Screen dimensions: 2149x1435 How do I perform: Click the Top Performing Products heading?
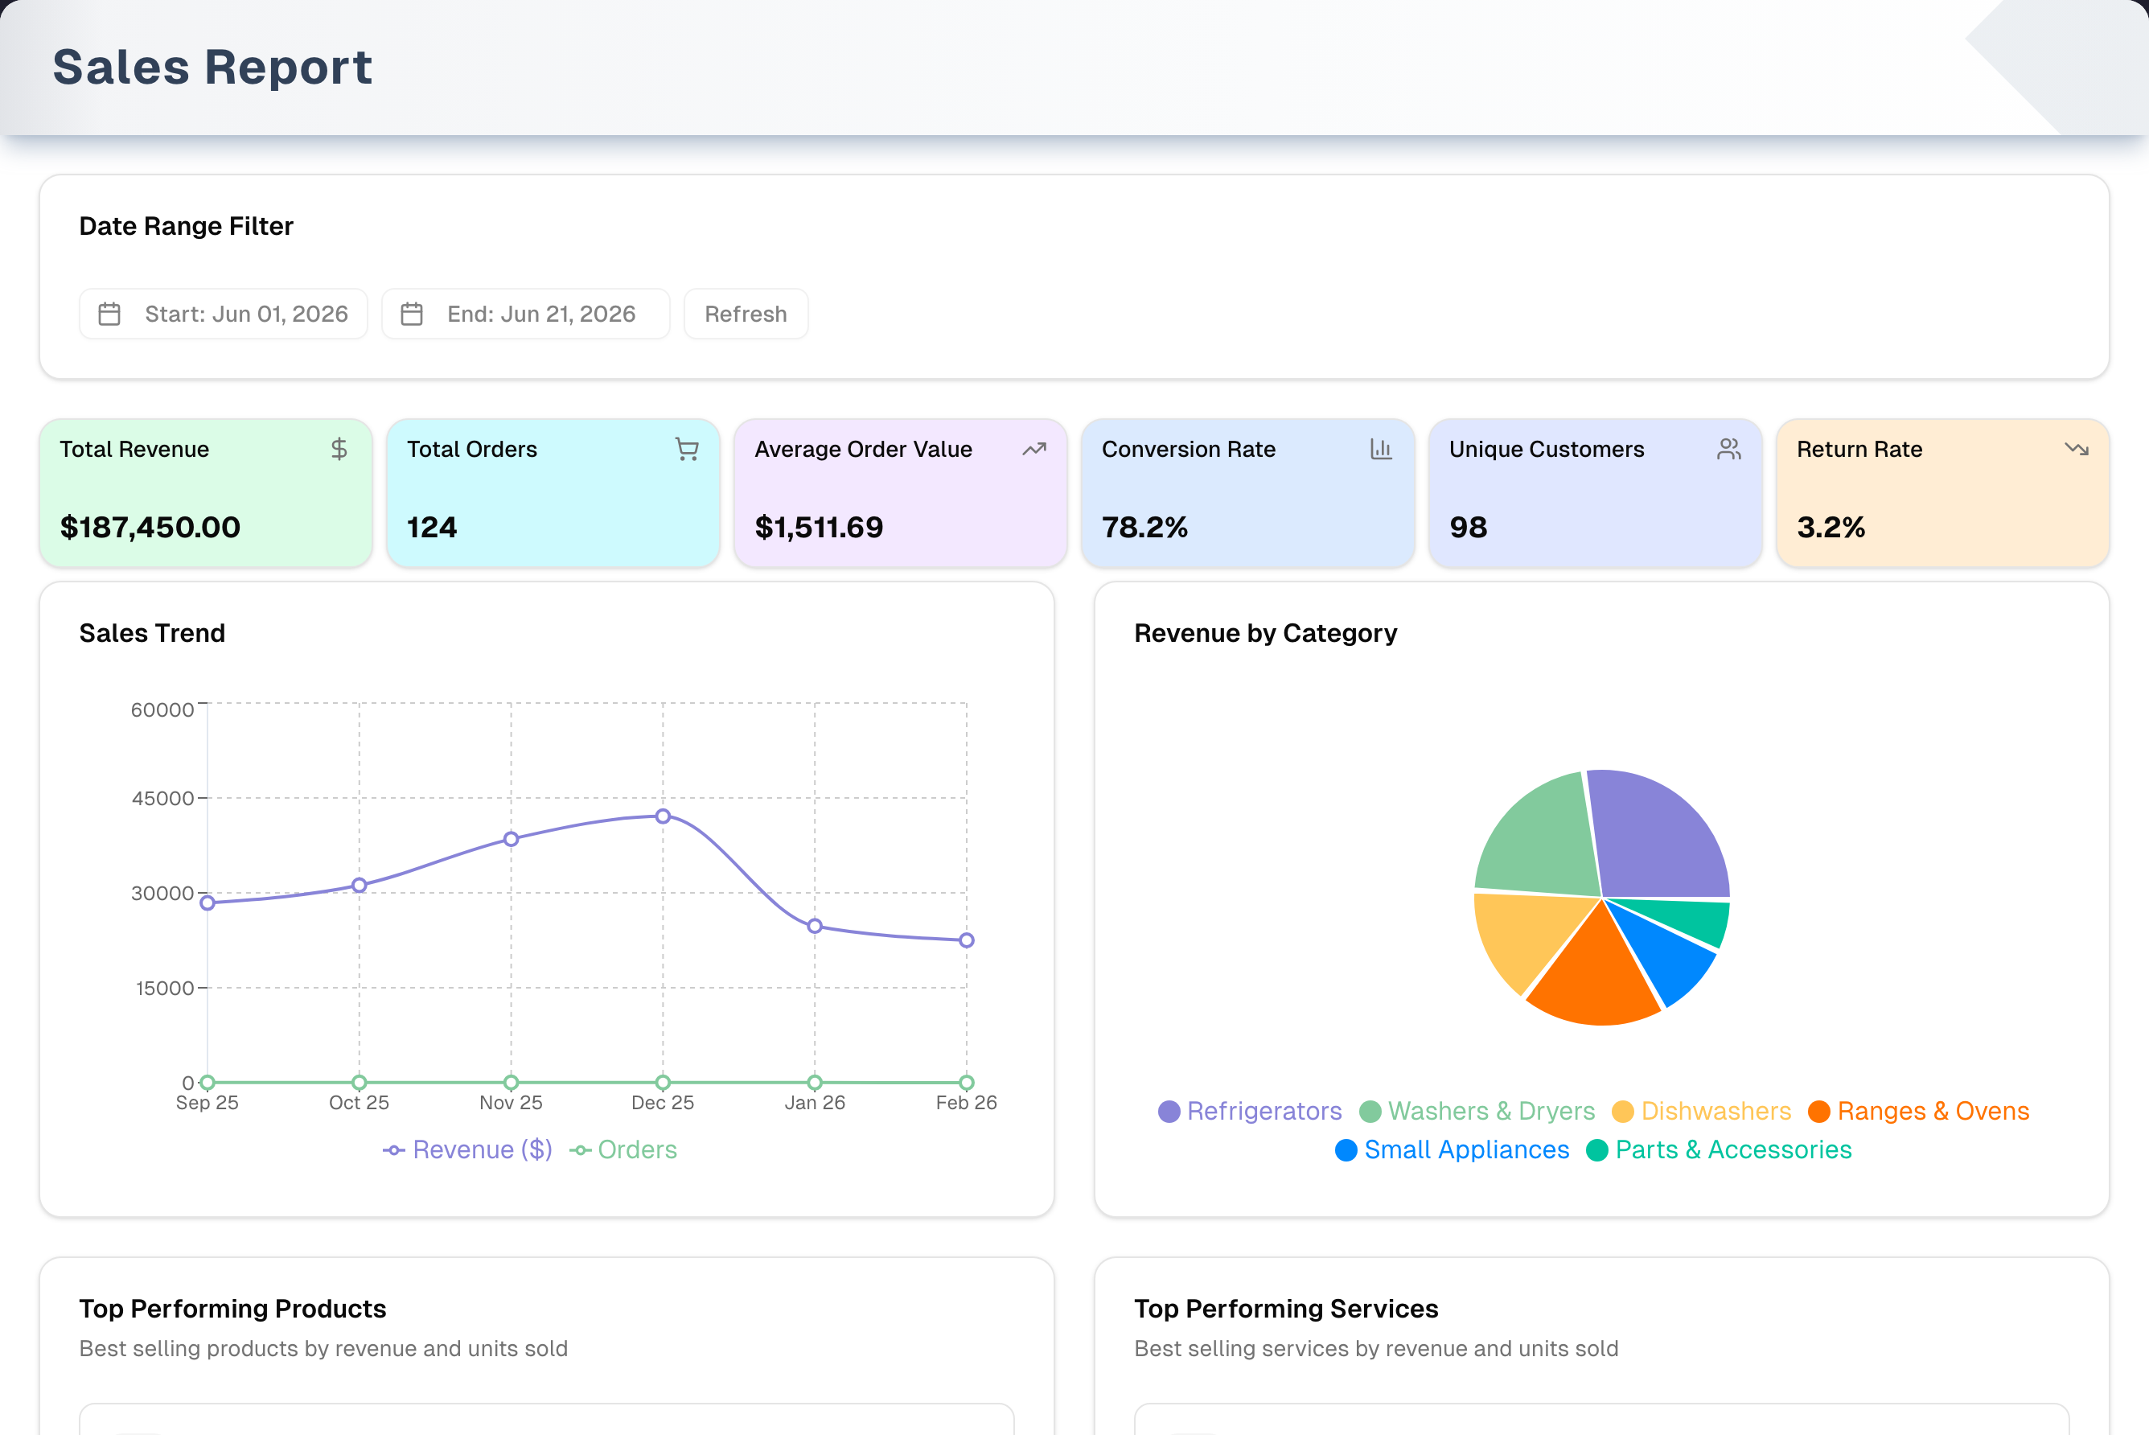coord(232,1309)
